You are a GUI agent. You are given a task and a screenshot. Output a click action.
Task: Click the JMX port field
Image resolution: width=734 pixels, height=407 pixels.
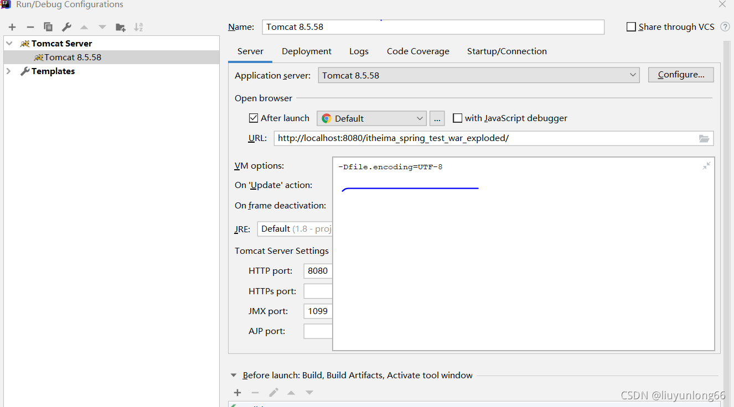[318, 311]
